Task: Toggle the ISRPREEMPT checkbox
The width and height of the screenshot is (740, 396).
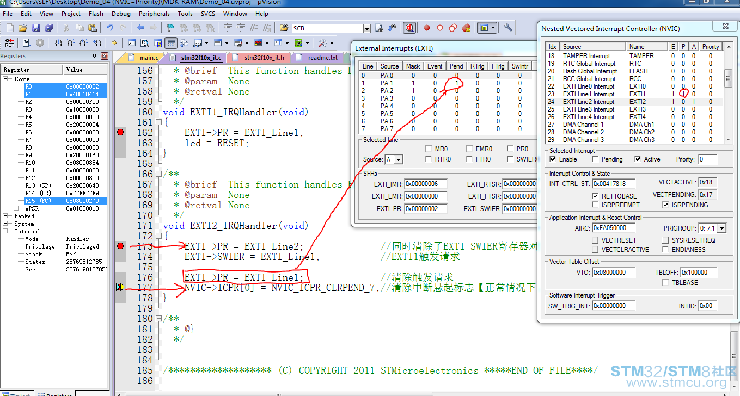Action: coord(595,205)
